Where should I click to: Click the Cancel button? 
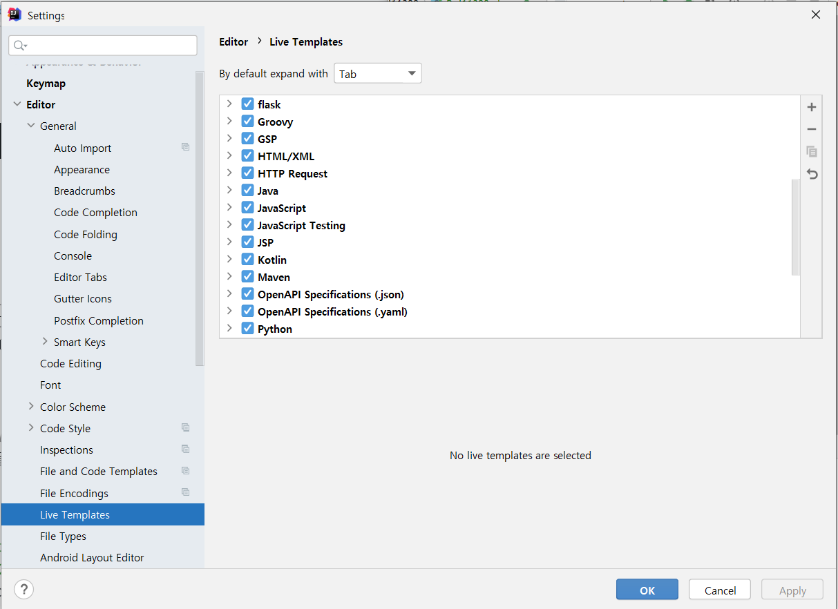(x=720, y=590)
